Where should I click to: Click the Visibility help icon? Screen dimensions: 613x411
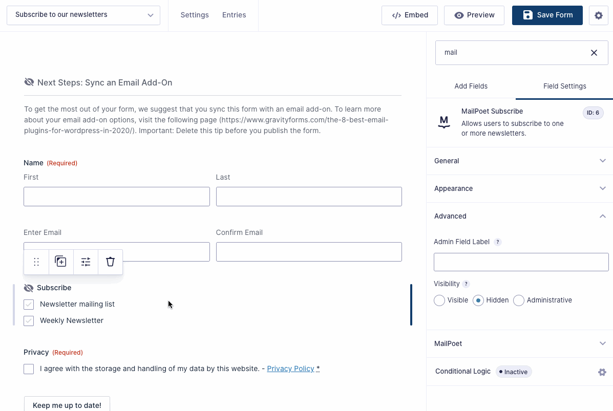[466, 284]
